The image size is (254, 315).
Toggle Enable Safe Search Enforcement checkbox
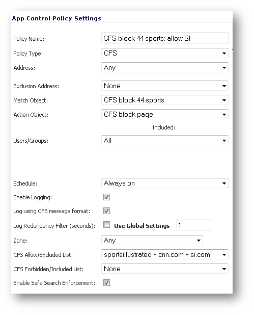click(x=106, y=283)
